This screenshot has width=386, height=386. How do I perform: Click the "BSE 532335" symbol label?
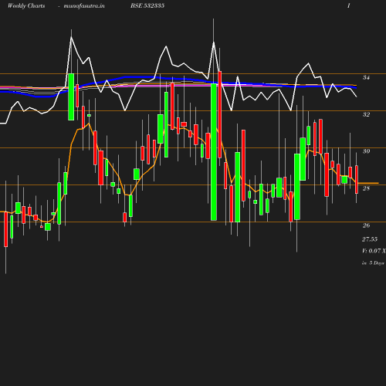tap(147, 5)
